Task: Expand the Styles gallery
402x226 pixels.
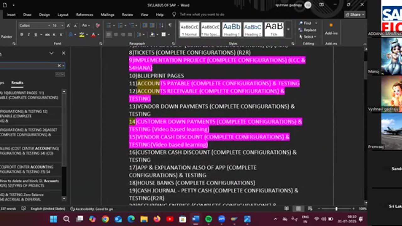Action: point(288,30)
